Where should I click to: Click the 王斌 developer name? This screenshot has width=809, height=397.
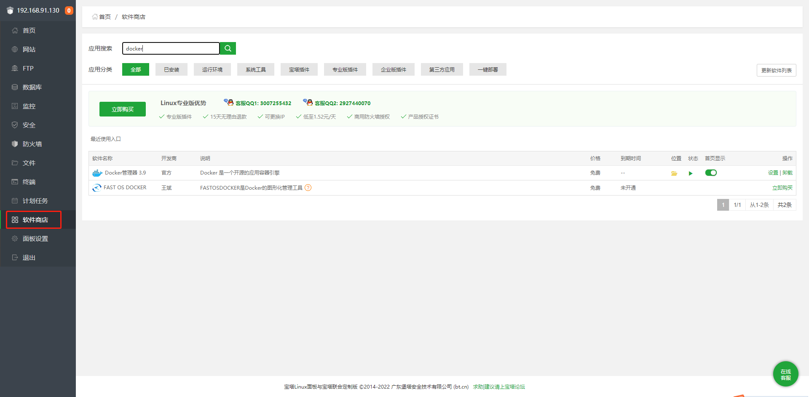pos(166,188)
